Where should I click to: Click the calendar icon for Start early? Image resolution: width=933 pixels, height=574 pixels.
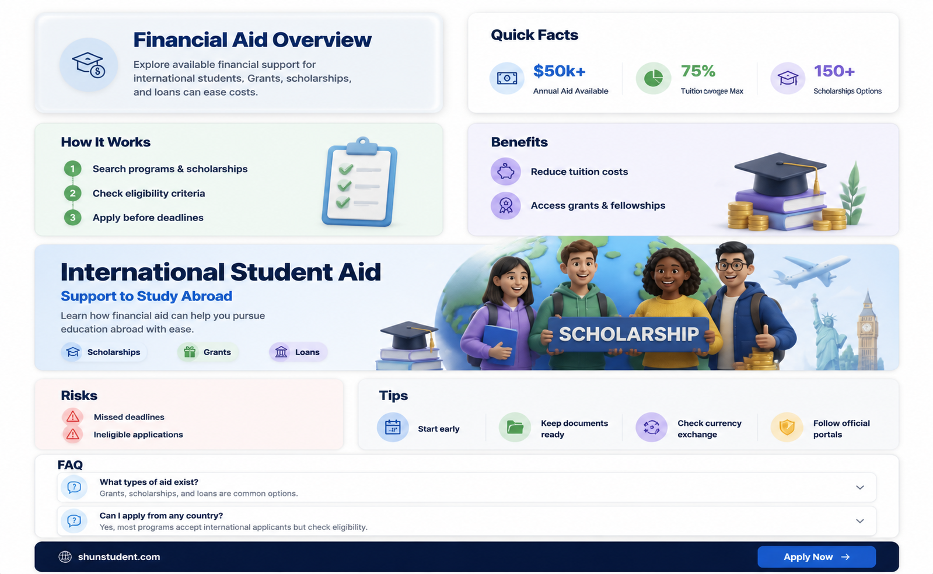point(393,428)
